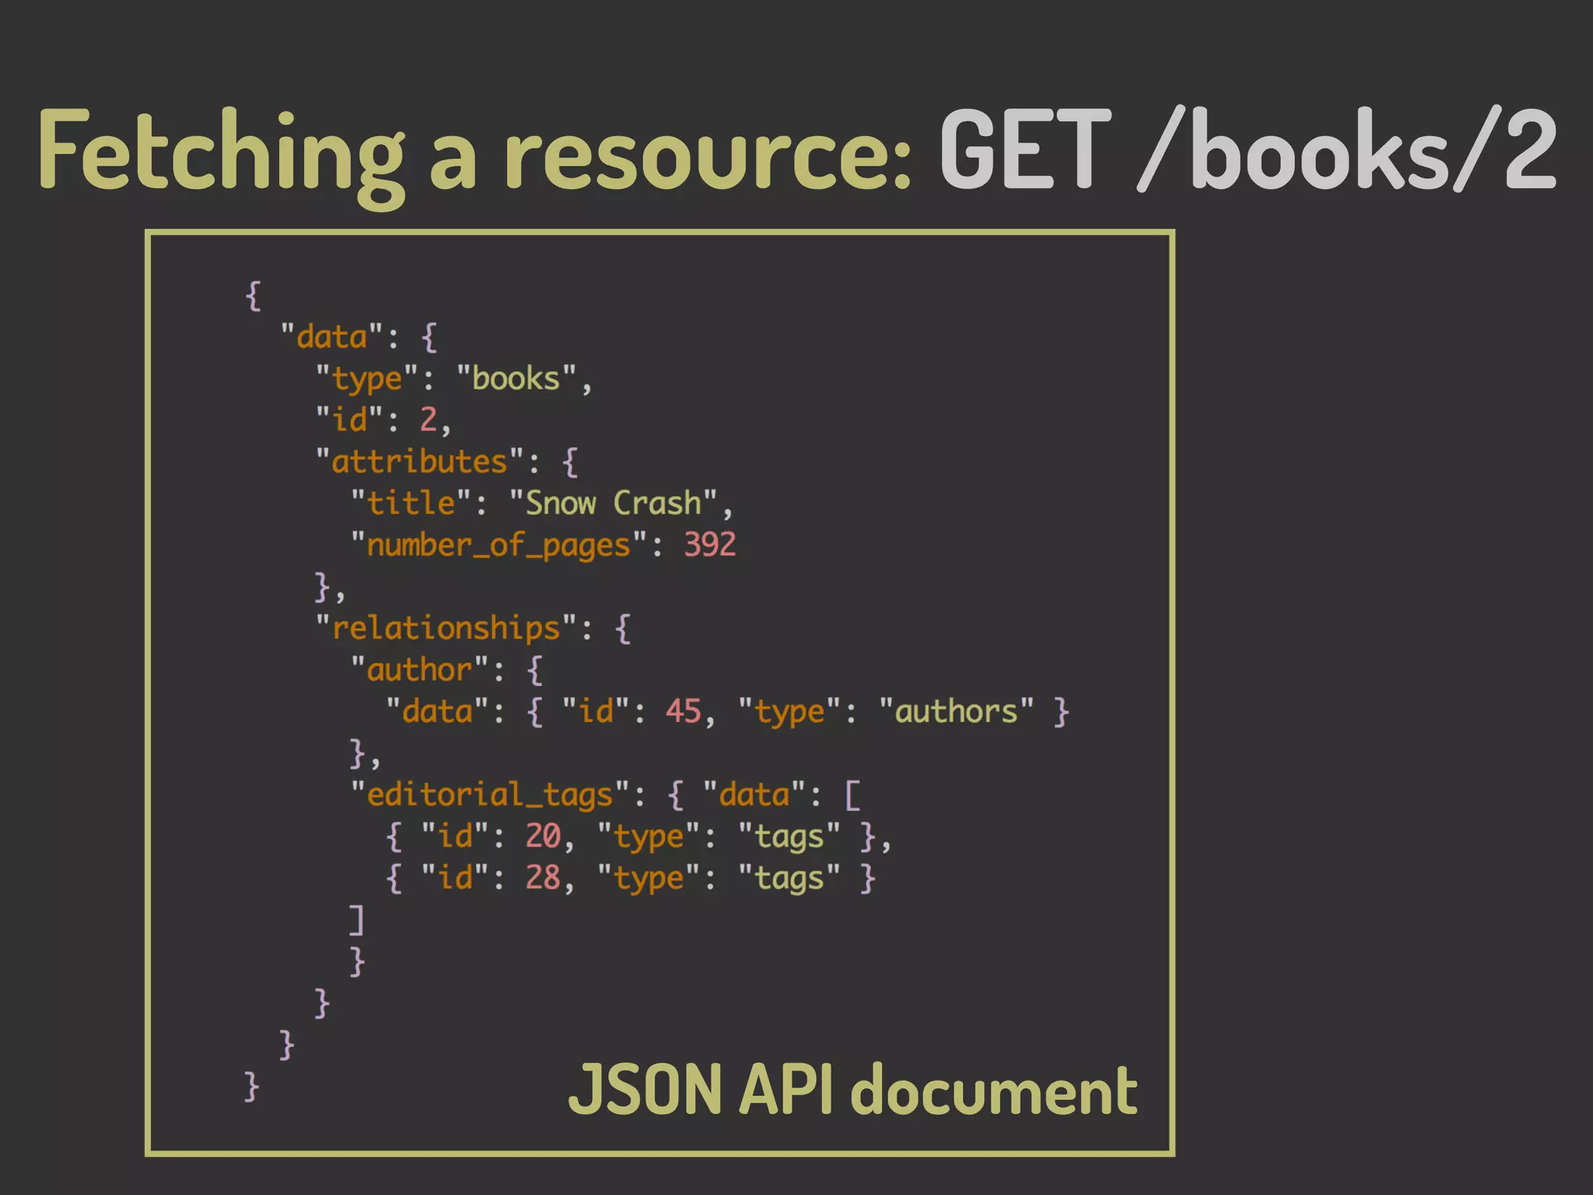Select the line '"type": "books",'
This screenshot has width=1593, height=1195.
point(454,379)
